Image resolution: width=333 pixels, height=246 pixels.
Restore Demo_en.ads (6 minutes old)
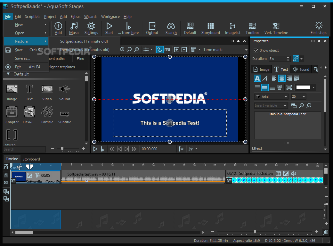click(x=85, y=50)
